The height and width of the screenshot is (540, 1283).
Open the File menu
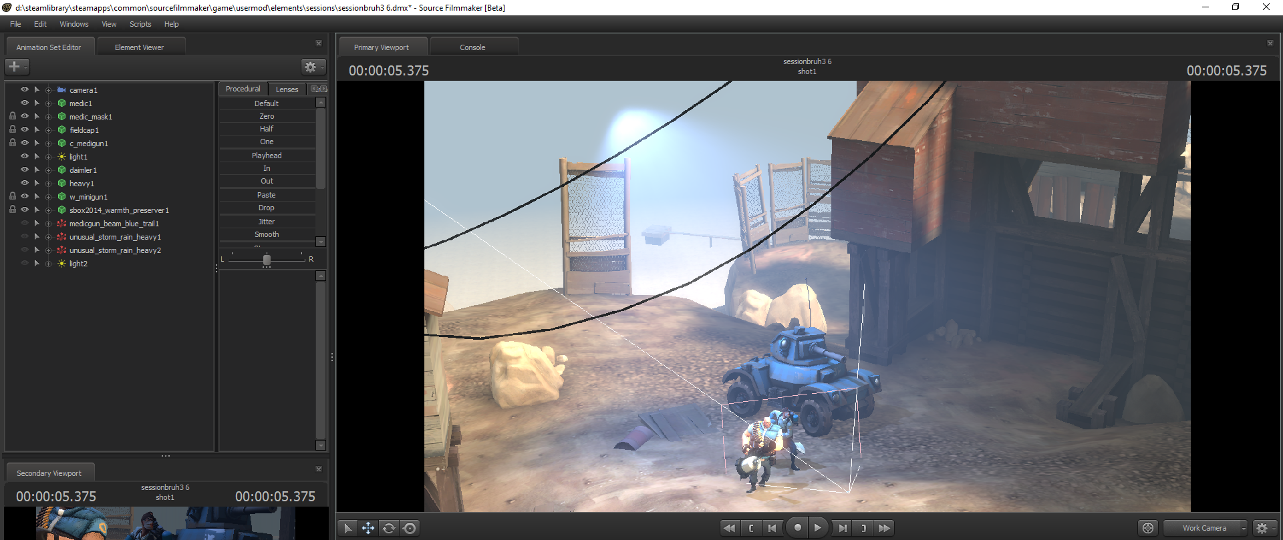click(x=15, y=24)
